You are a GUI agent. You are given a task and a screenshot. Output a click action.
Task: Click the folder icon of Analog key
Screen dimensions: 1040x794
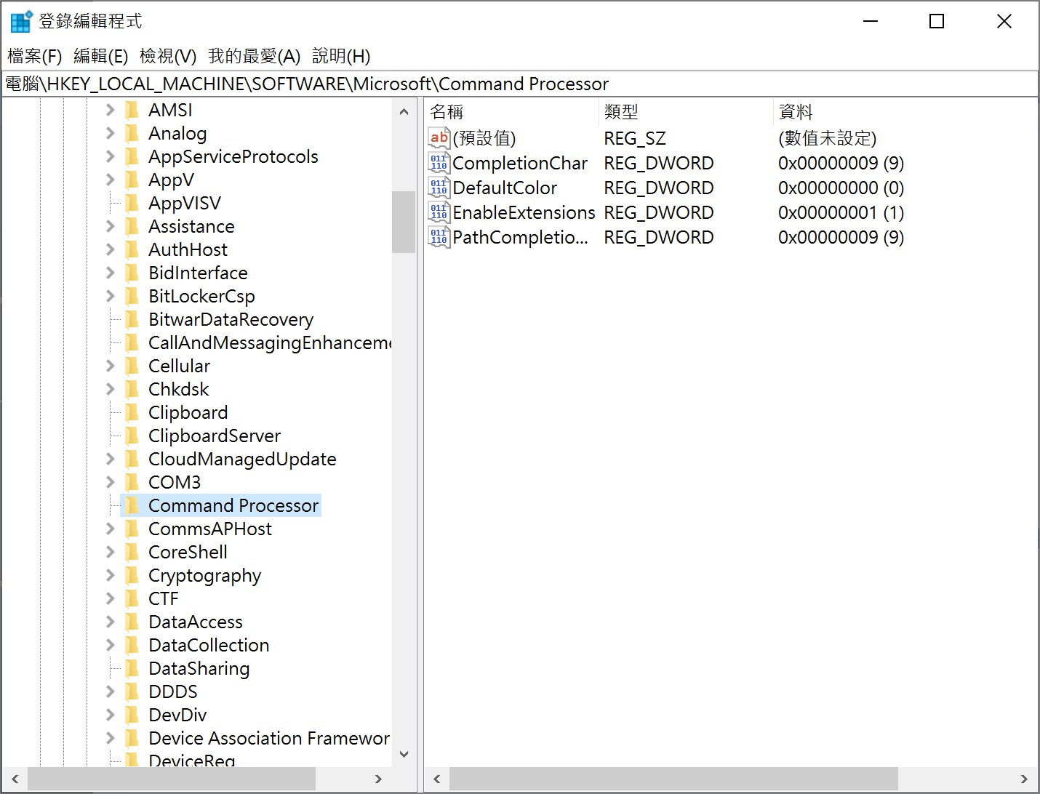click(x=132, y=133)
